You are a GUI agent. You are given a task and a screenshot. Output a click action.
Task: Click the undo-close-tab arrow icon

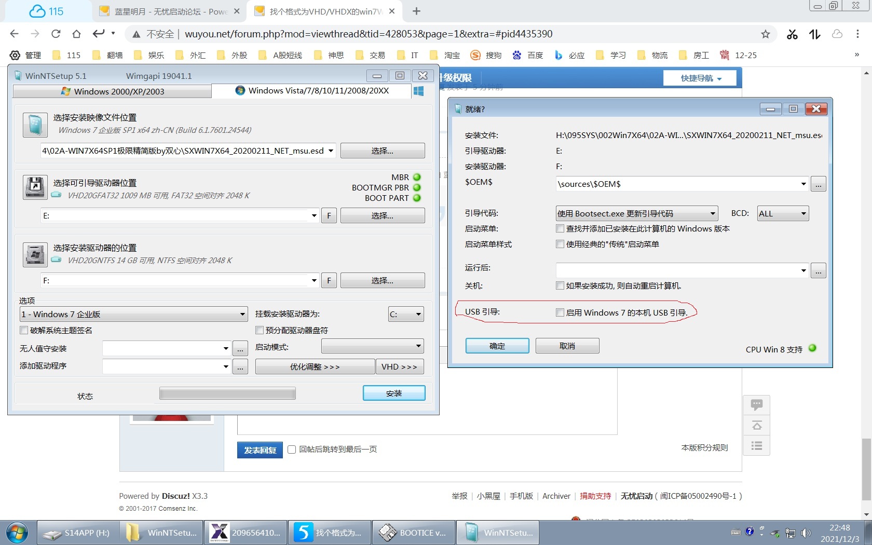[99, 34]
